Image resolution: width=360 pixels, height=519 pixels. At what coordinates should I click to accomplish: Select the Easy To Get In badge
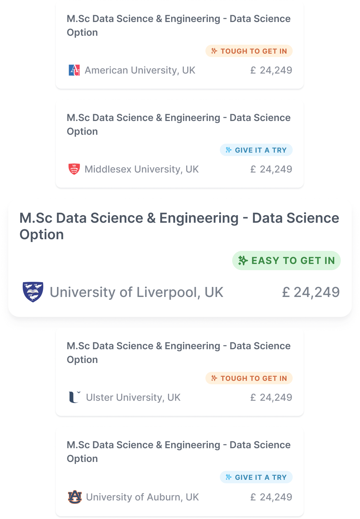[286, 261]
